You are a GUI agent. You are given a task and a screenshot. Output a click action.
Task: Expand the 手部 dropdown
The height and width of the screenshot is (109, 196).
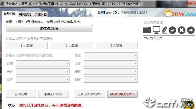point(111,64)
